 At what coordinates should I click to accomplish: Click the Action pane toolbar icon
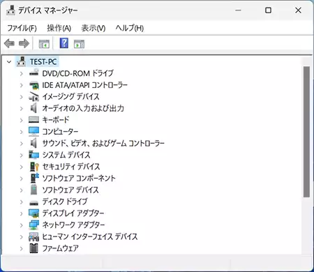pos(79,44)
